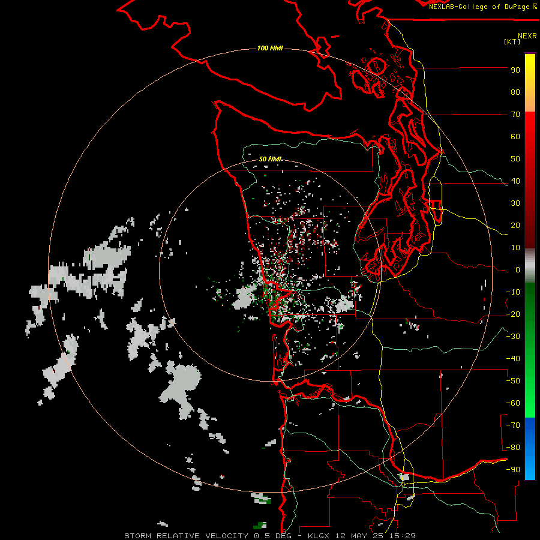Click the -70 value on the velocity scale

(x=513, y=425)
